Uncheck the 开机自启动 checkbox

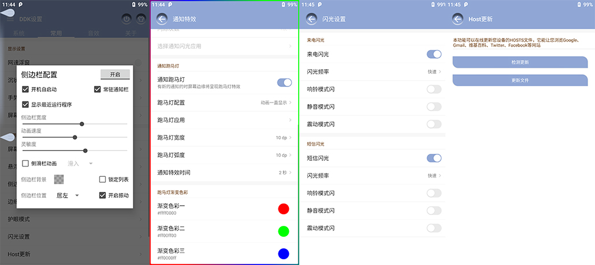25,89
